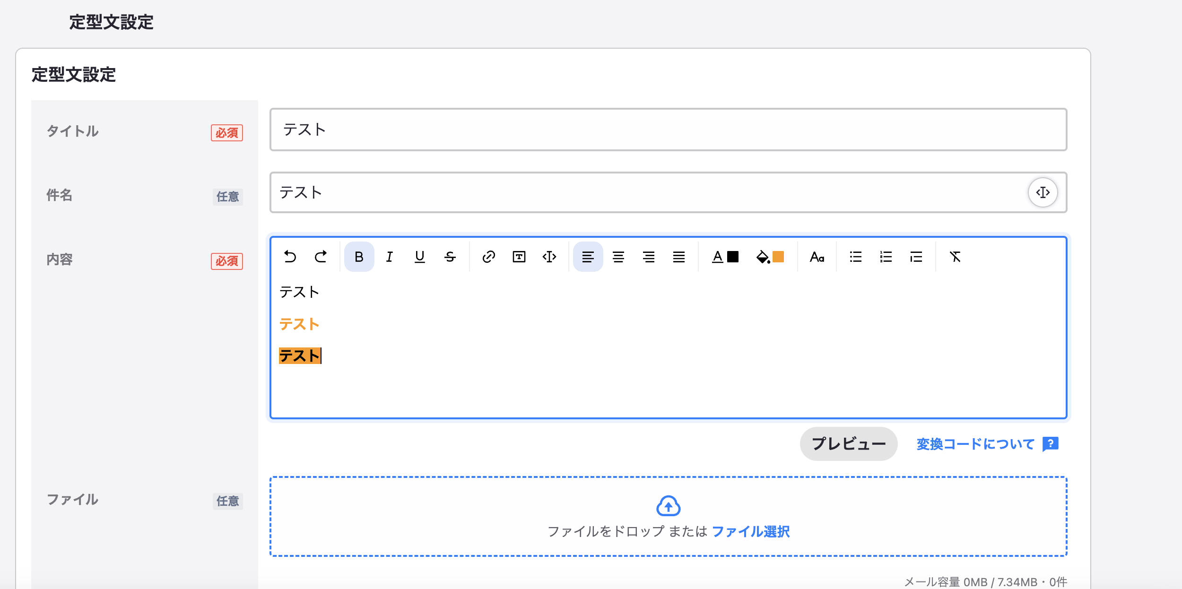Redo the last edit in editor
The image size is (1182, 589).
click(x=321, y=257)
